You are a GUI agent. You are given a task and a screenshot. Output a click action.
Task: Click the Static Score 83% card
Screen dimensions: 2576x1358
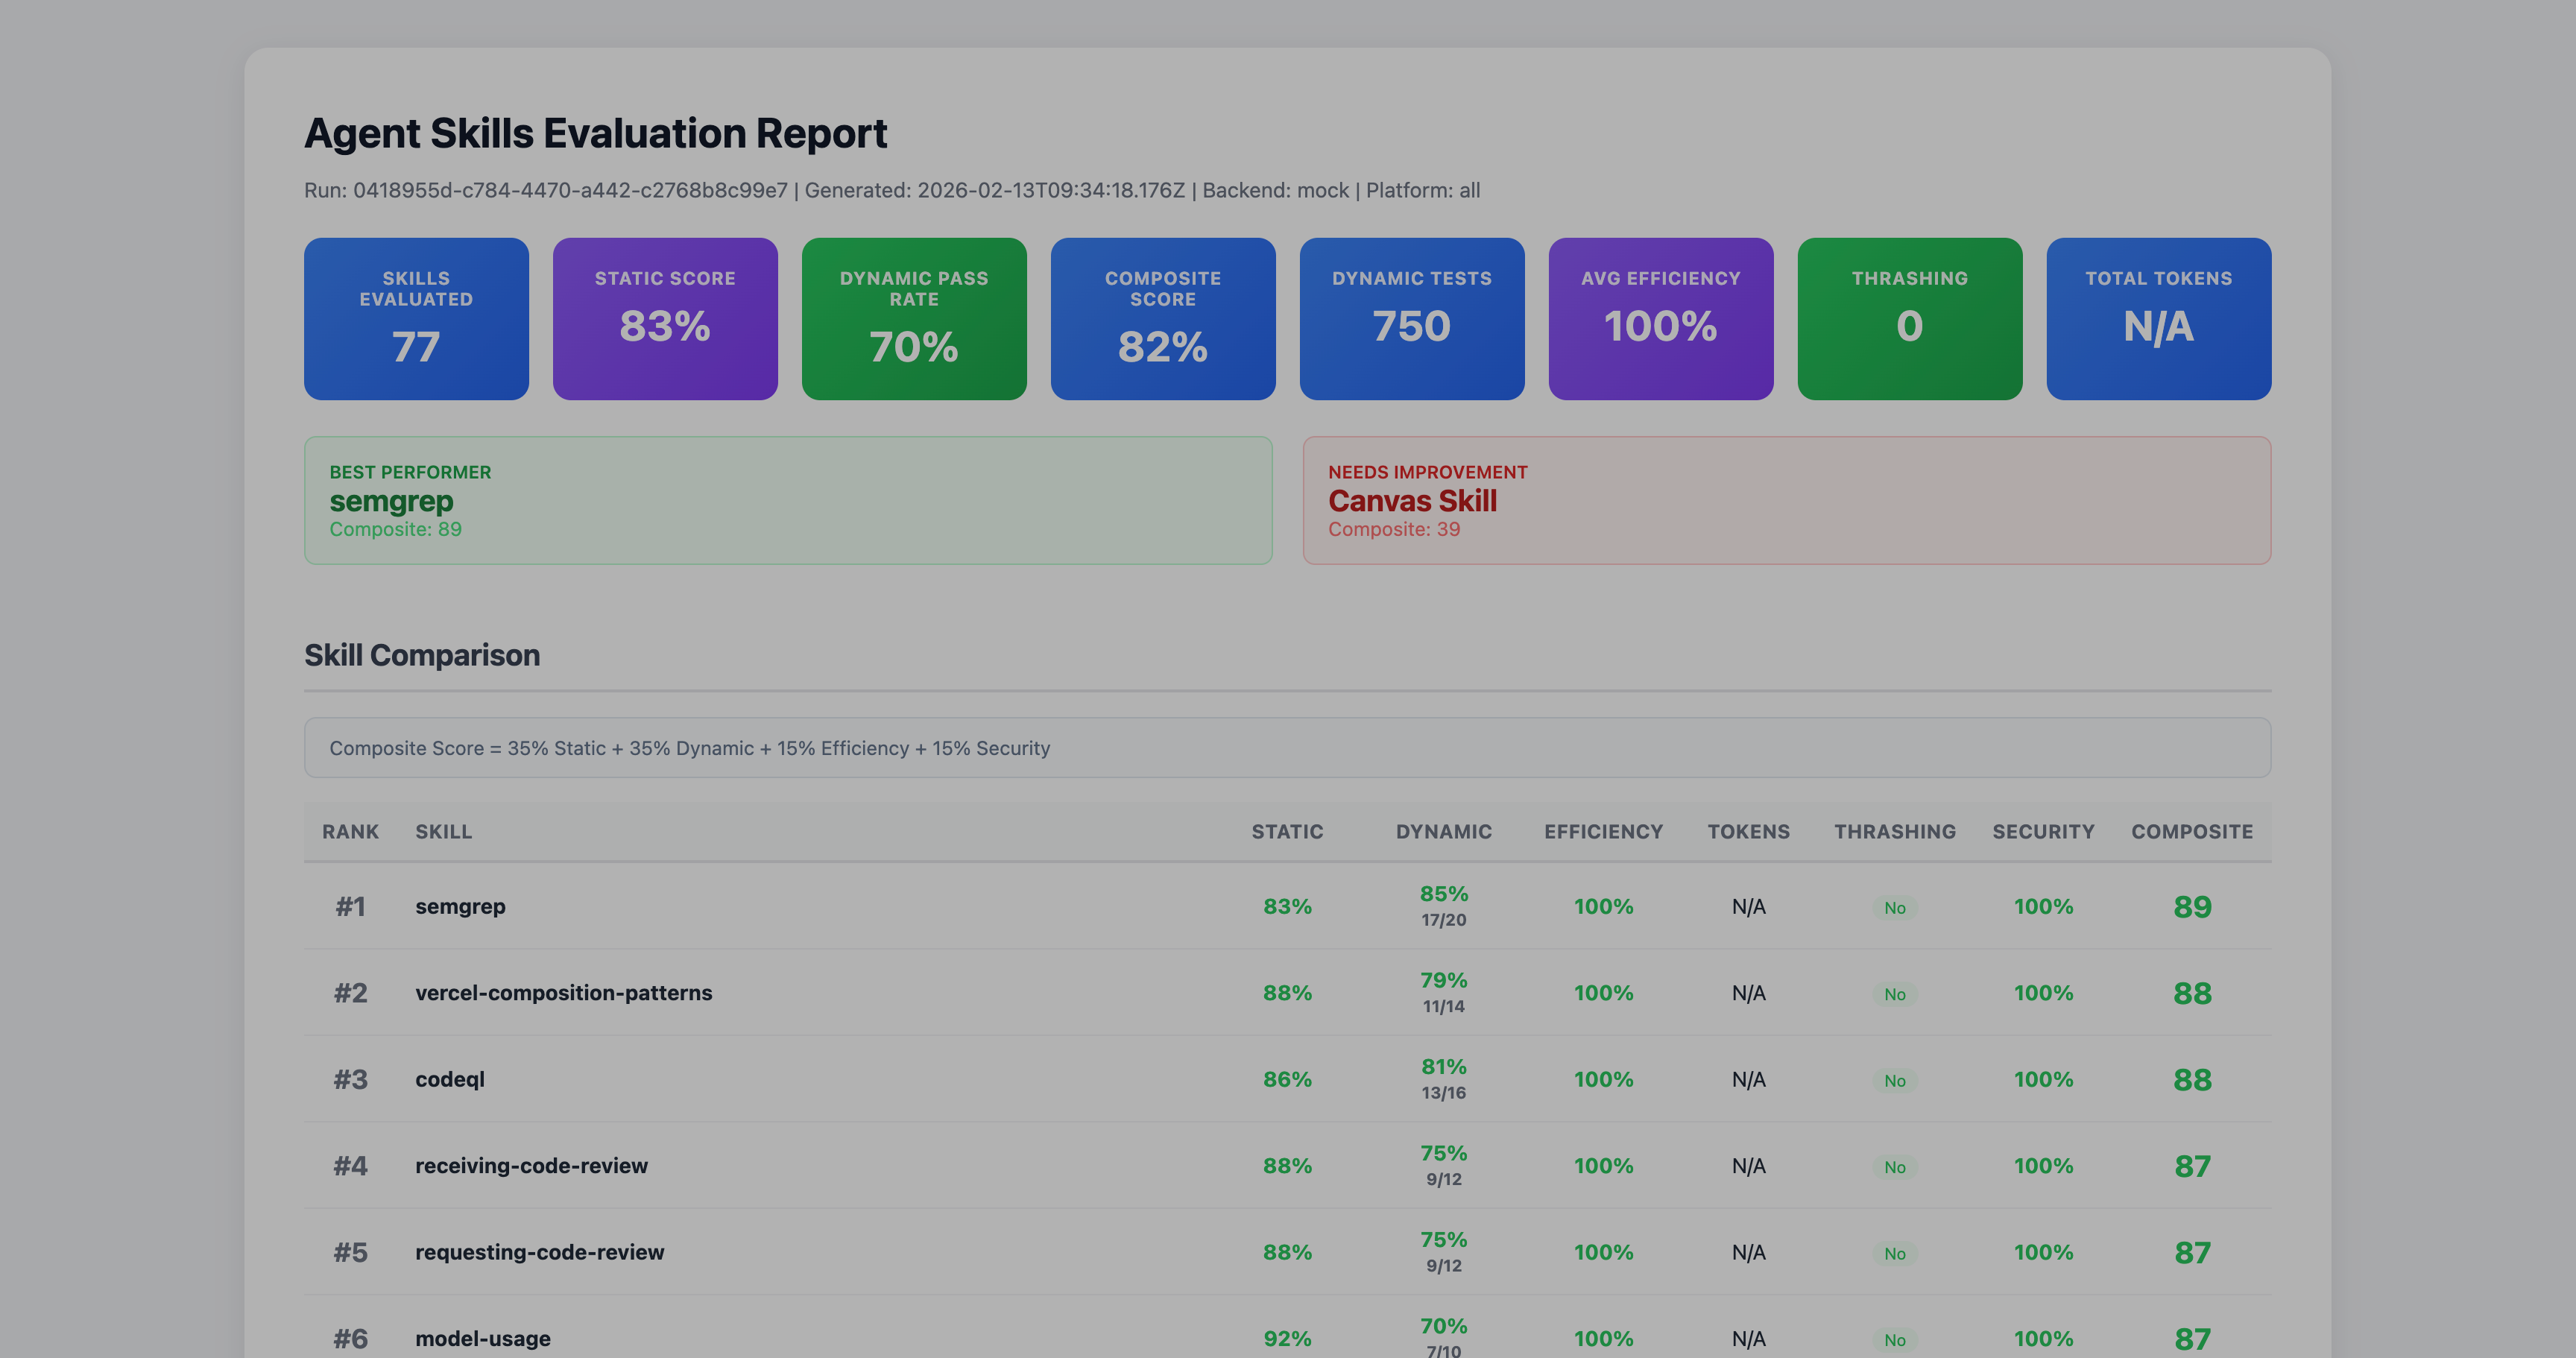tap(665, 318)
